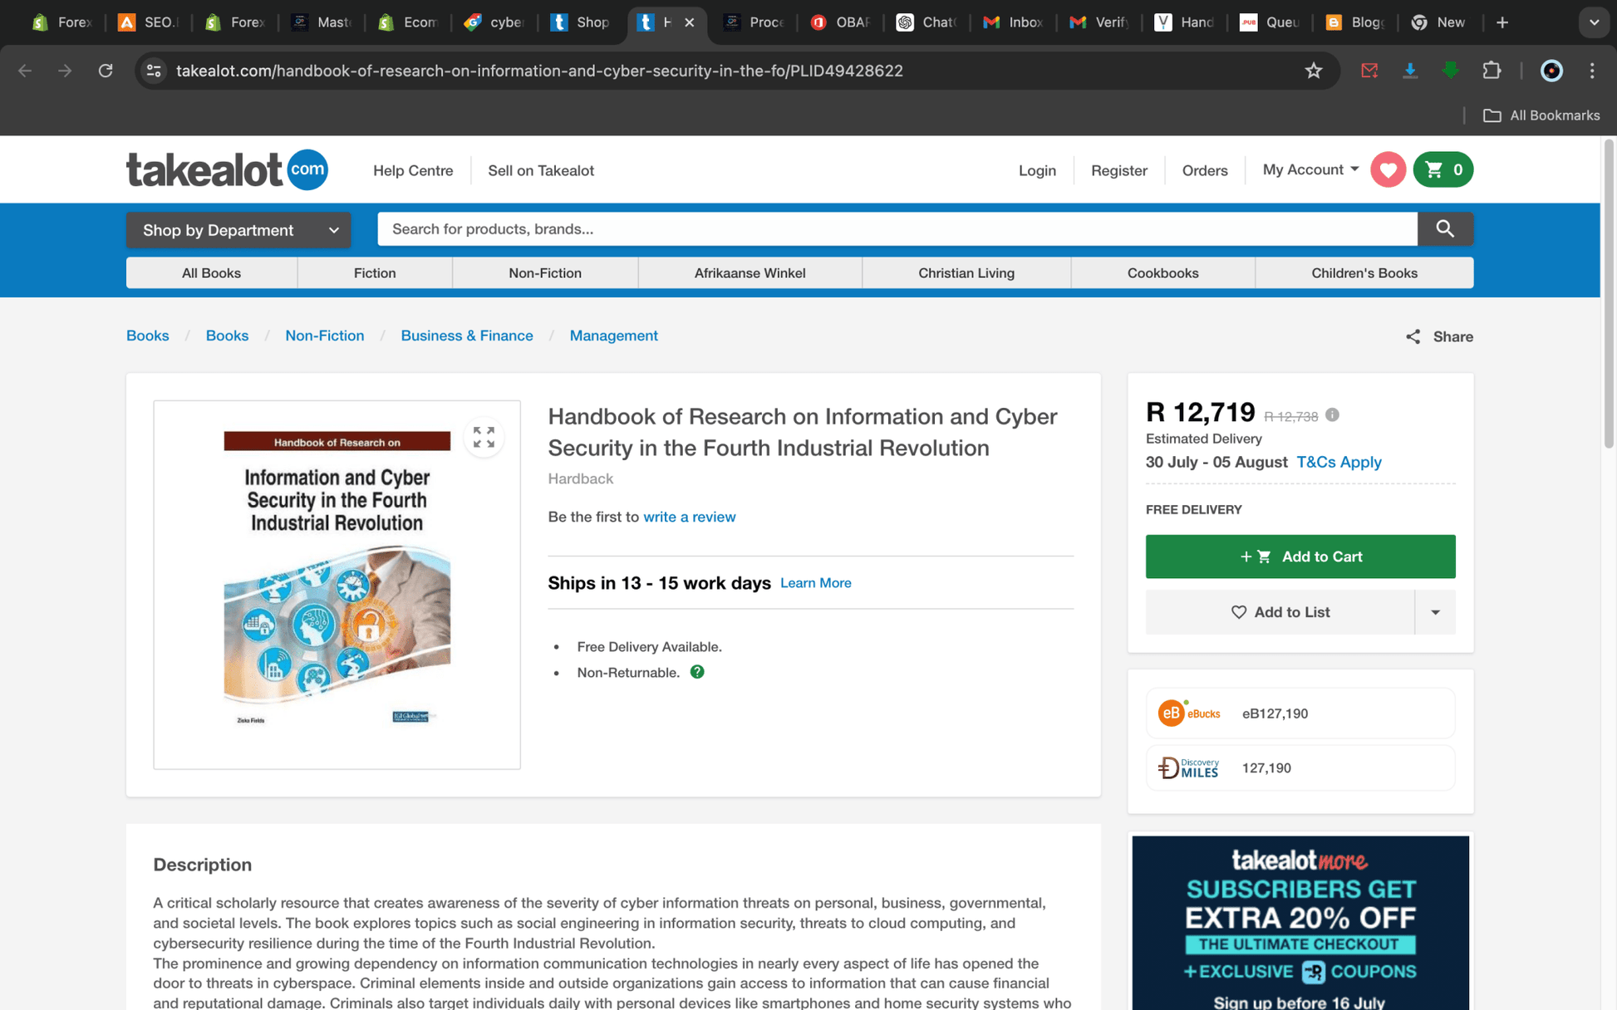Close the active Takealot tab
This screenshot has width=1617, height=1010.
689,22
